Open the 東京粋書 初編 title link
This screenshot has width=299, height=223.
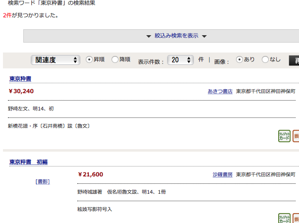pos(28,162)
